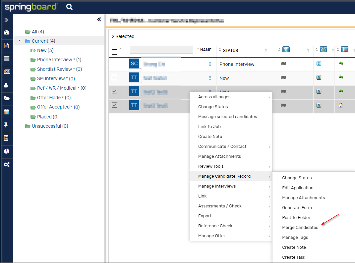
Task: Check the SC candidate row checkbox
Action: 114,64
